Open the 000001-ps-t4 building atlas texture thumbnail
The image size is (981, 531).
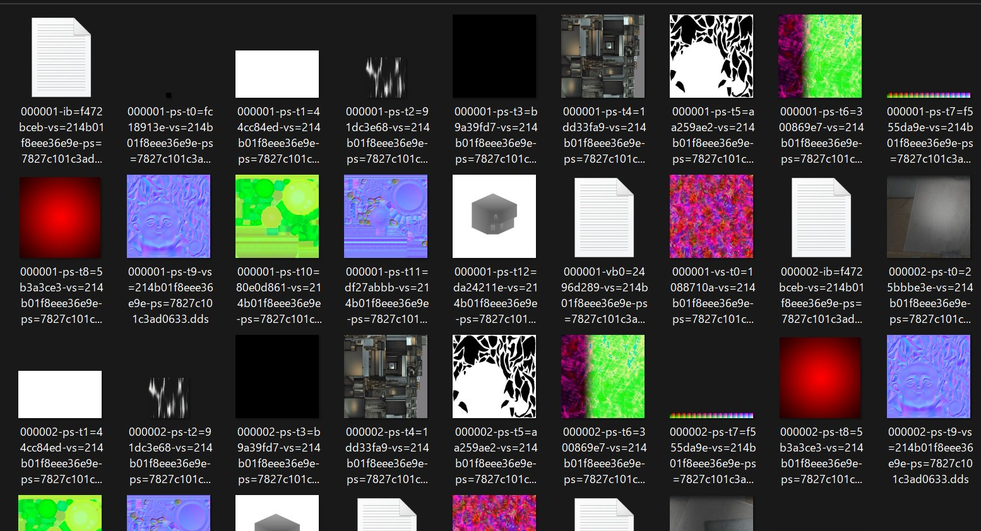[603, 56]
